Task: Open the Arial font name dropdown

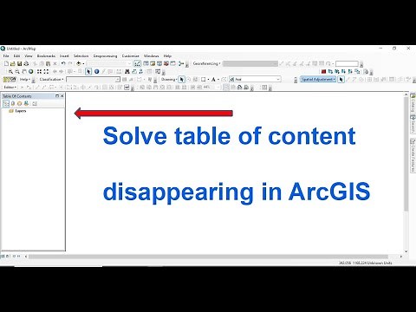Action: pyautogui.click(x=278, y=79)
